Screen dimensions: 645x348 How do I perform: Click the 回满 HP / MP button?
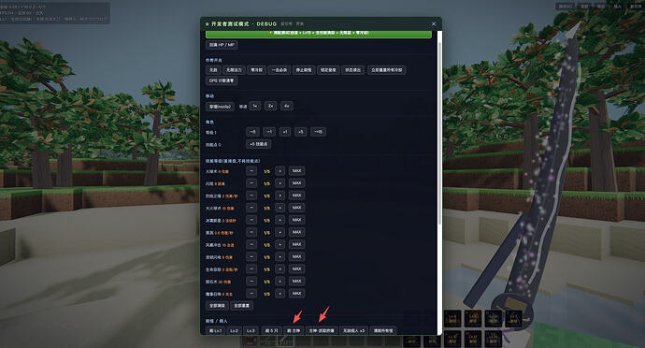(222, 45)
